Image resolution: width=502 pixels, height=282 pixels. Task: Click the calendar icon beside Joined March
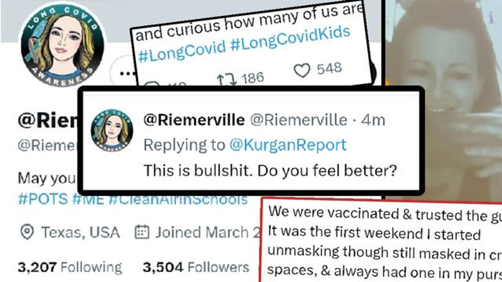coord(141,232)
